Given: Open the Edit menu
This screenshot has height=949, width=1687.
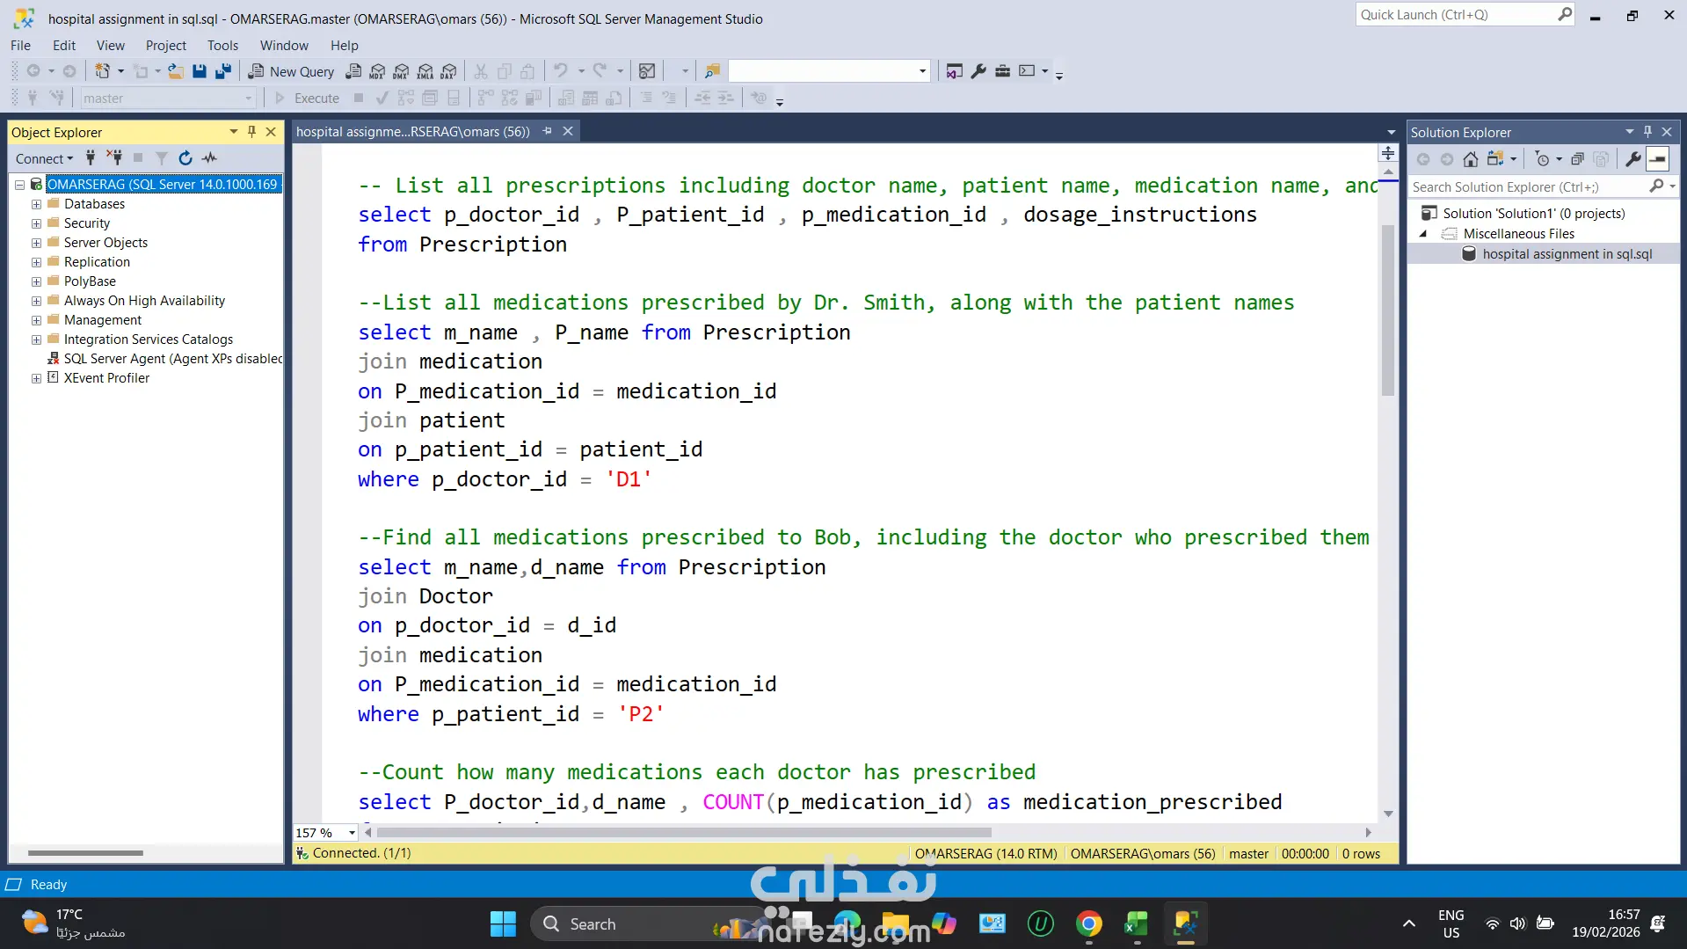Looking at the screenshot, I should pyautogui.click(x=64, y=45).
